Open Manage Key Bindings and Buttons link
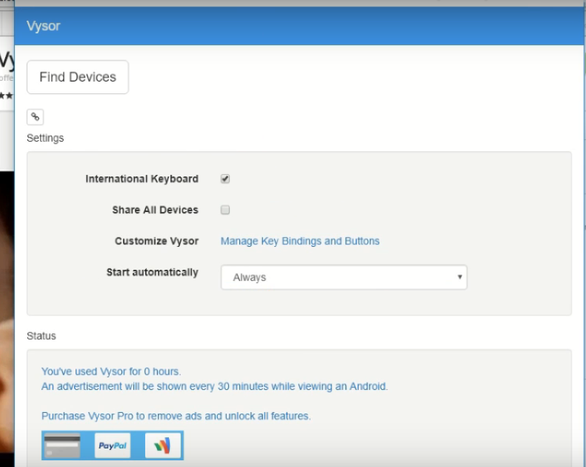586x467 pixels. tap(300, 241)
